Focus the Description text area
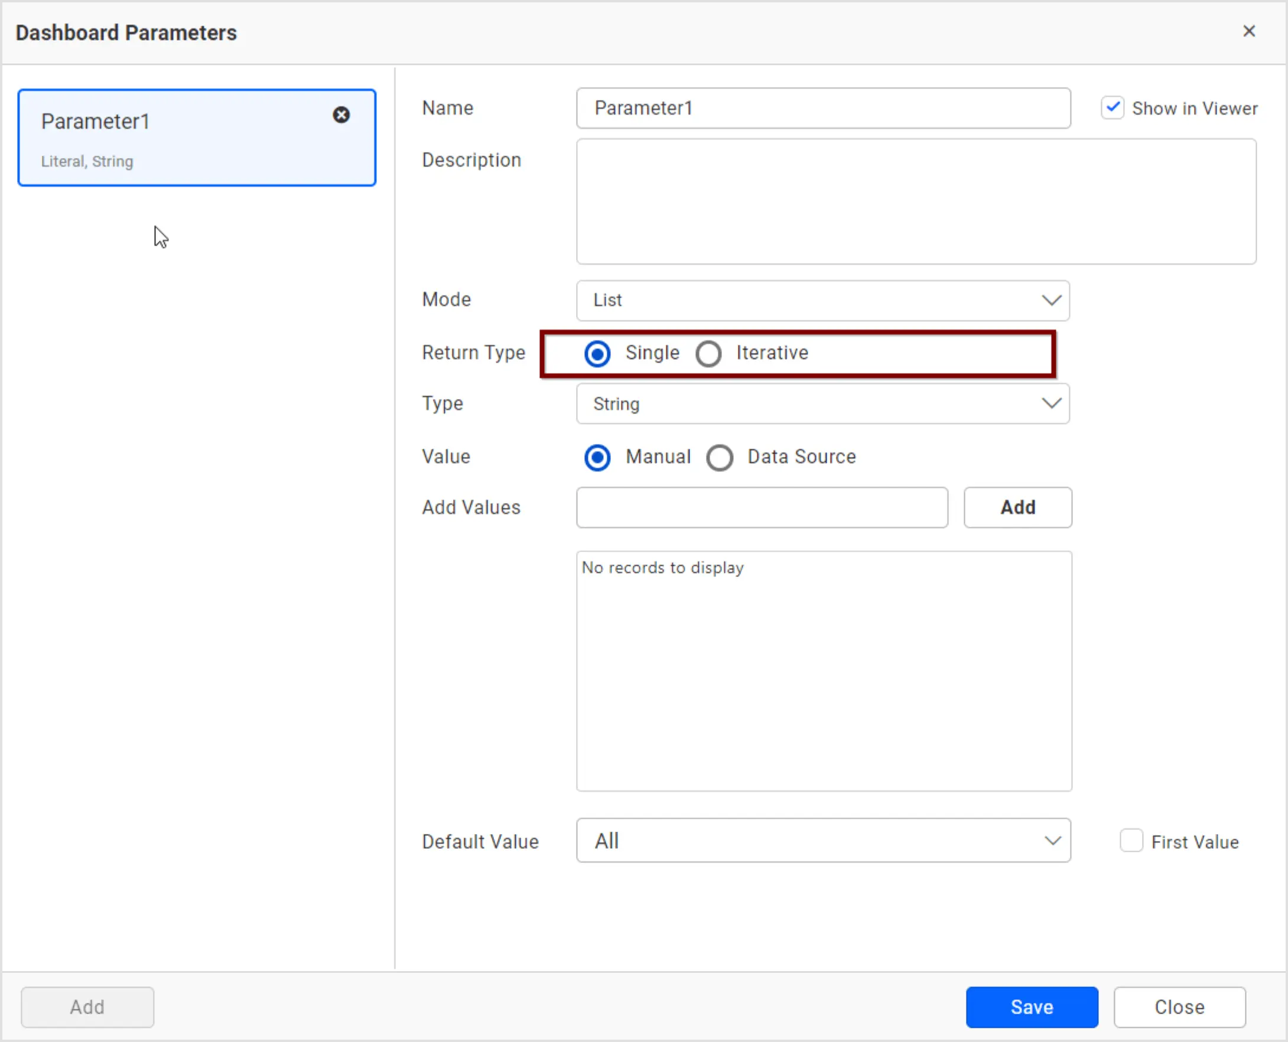 [915, 202]
